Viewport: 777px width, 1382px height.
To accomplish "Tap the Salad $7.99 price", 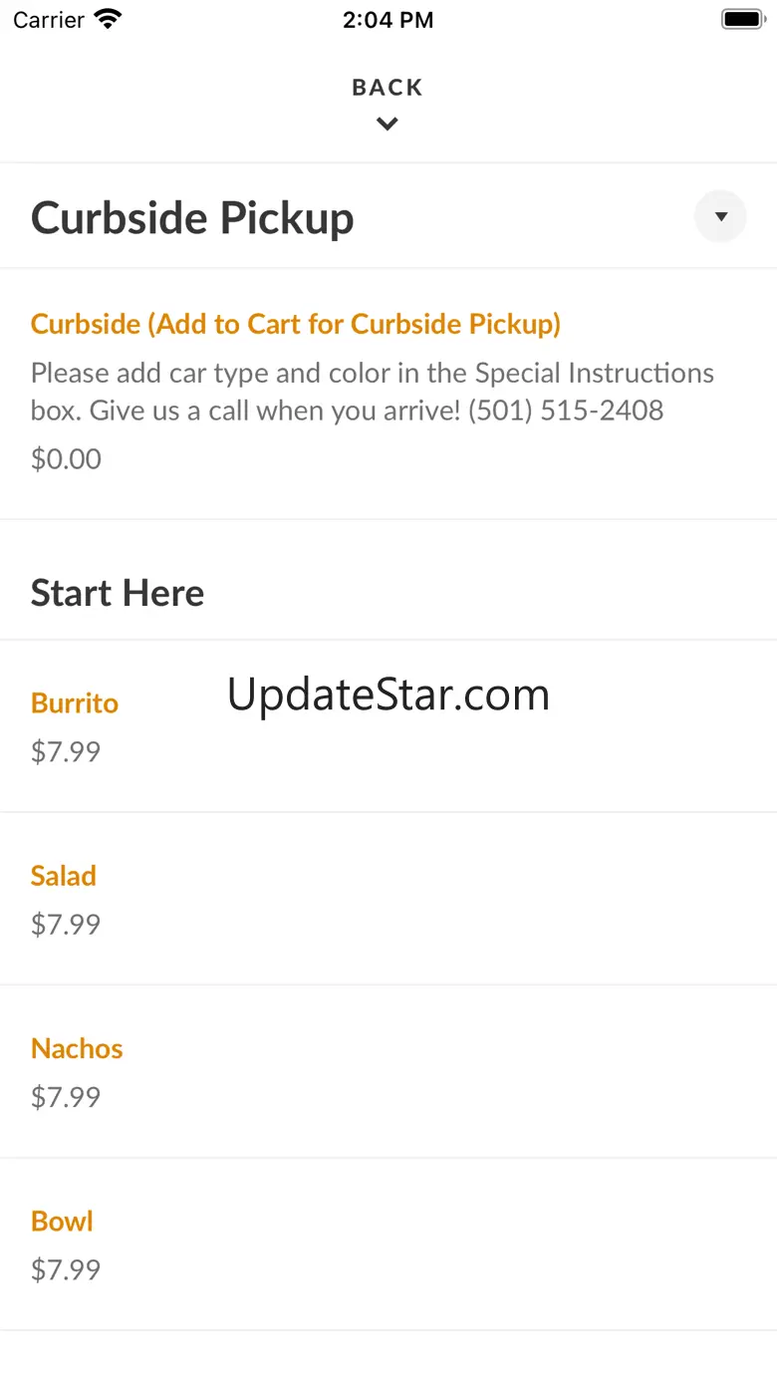I will [66, 925].
